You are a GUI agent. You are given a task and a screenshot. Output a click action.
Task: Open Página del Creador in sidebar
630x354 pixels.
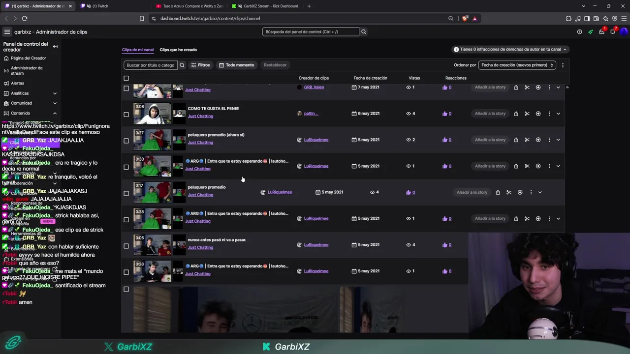point(29,58)
